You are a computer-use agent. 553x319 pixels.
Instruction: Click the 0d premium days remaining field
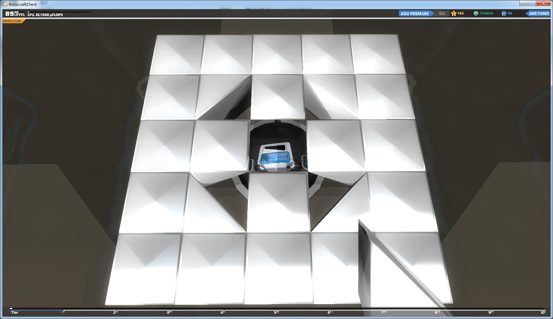point(442,14)
